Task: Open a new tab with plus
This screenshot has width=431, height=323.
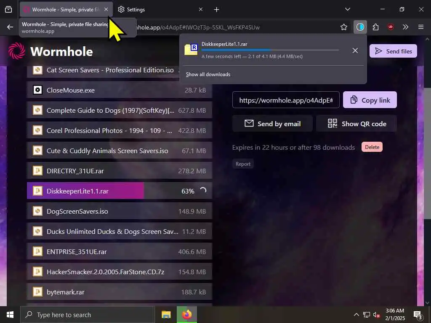Action: point(217,10)
